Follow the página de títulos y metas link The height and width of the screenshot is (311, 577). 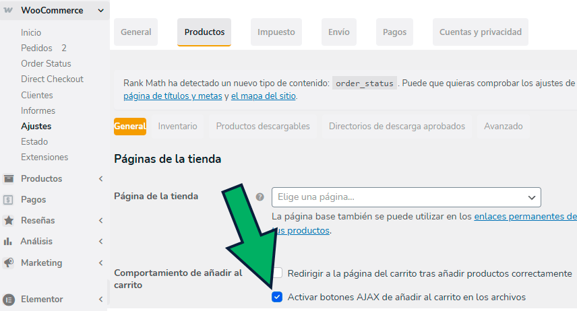tap(173, 96)
